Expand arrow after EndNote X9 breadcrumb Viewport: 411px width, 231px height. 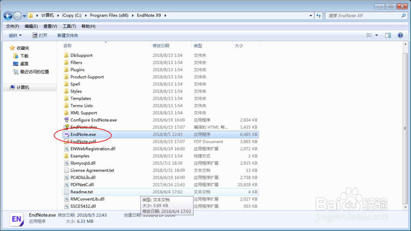click(x=165, y=16)
